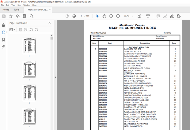
Task: Open the Sign menu
Action: click(19, 5)
